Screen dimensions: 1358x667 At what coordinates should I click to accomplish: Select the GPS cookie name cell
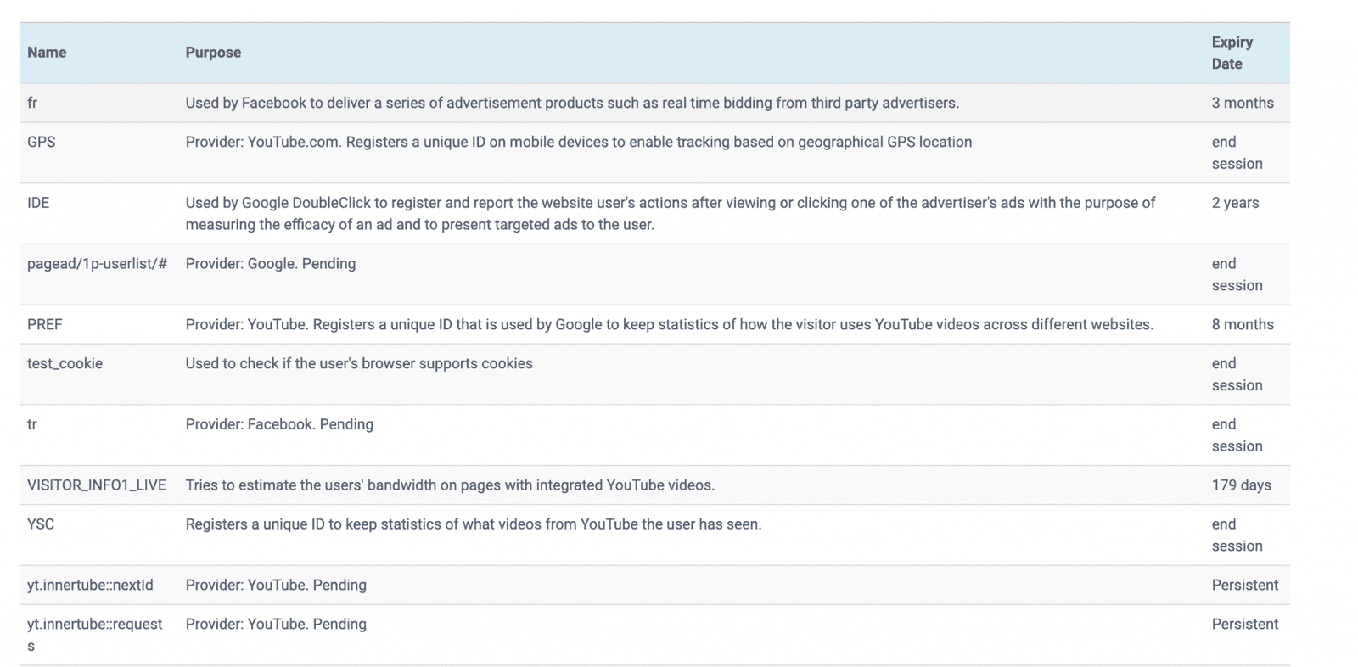(x=41, y=142)
